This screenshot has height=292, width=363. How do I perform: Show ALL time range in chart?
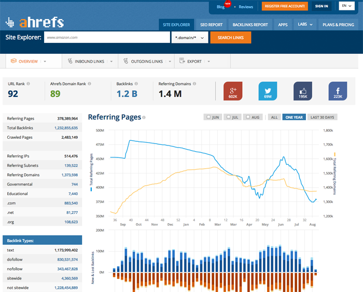coord(274,117)
